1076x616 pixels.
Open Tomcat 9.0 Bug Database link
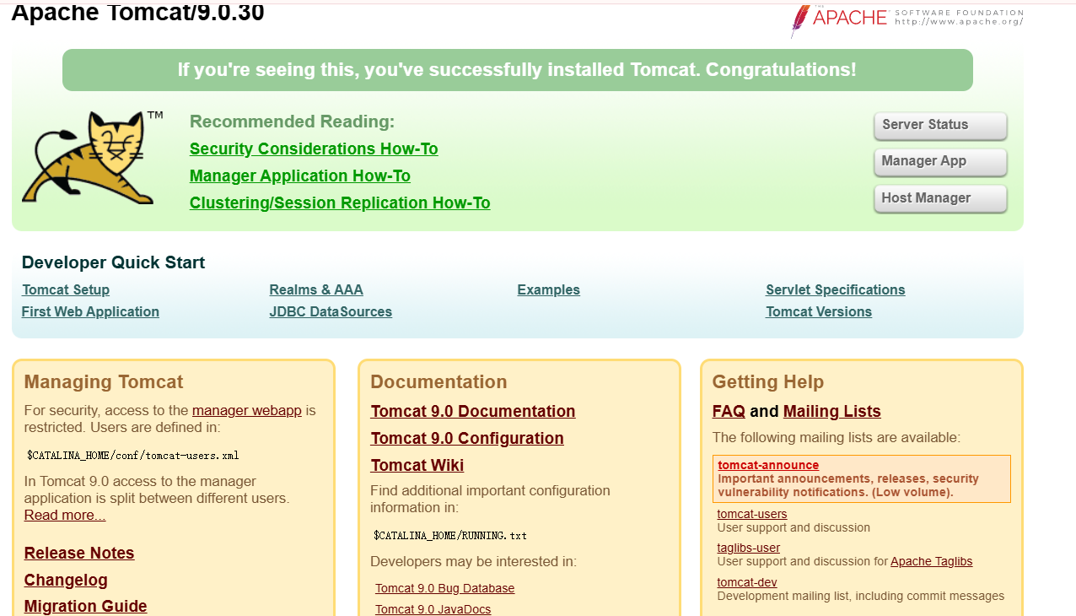pos(445,589)
